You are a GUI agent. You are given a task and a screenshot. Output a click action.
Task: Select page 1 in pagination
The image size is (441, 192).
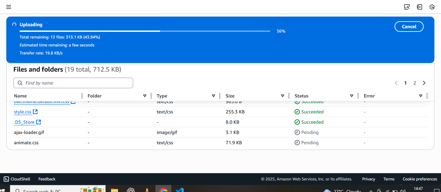coord(405,83)
